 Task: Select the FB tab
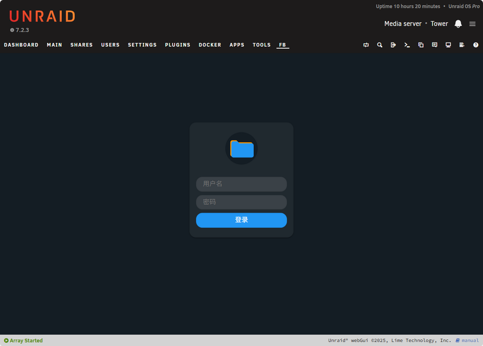tap(283, 45)
